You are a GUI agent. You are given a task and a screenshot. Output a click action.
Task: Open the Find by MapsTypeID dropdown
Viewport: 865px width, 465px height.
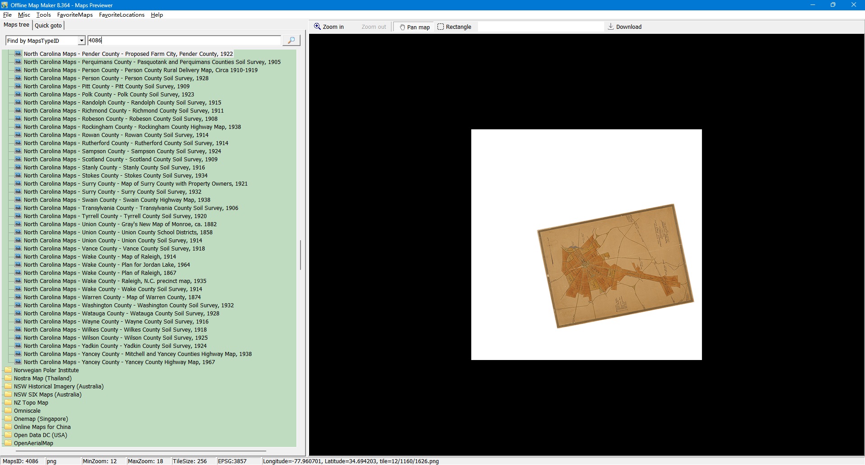click(x=82, y=41)
